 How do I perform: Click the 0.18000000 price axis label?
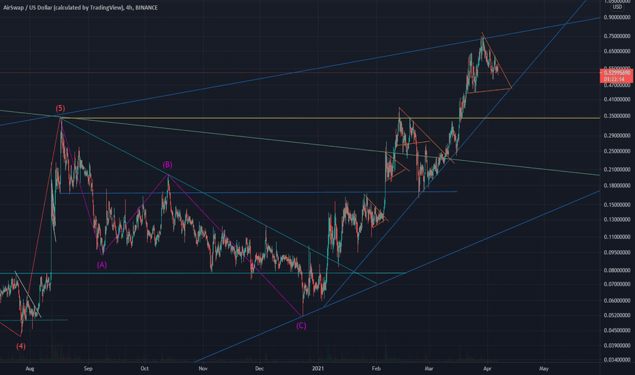pyautogui.click(x=617, y=185)
